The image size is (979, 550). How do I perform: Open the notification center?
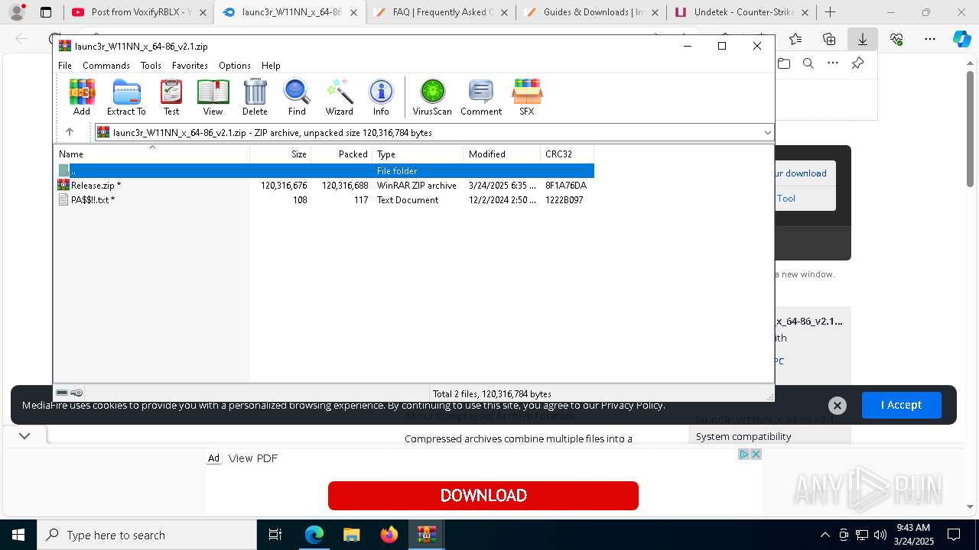(954, 535)
